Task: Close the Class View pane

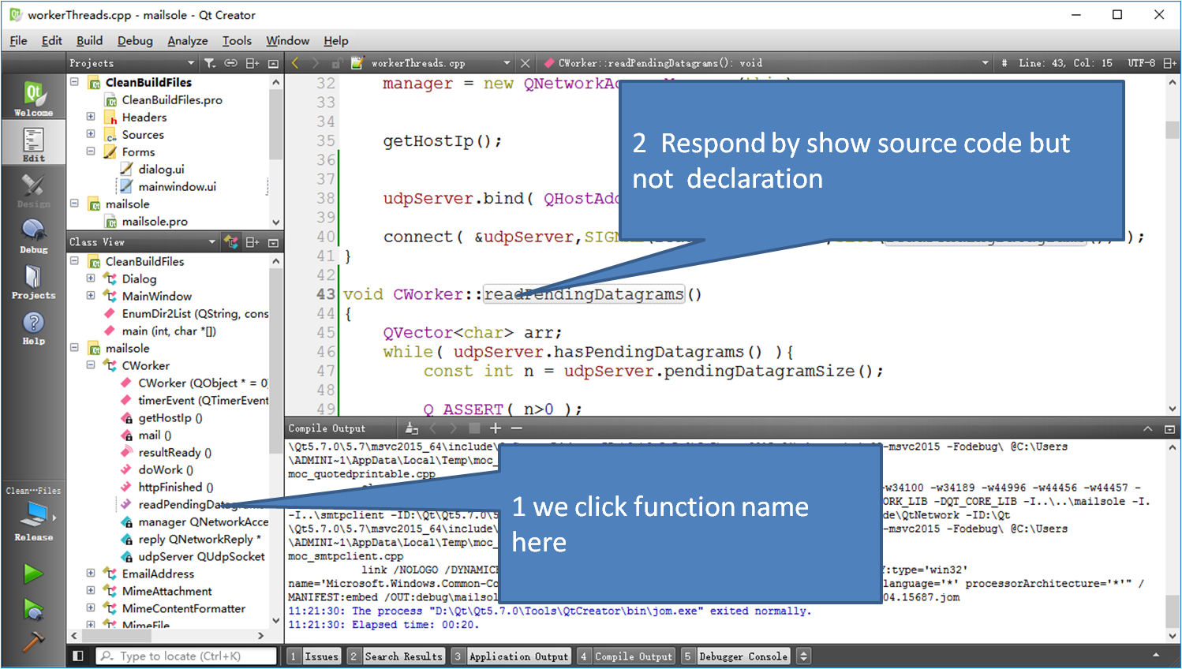Action: [273, 242]
